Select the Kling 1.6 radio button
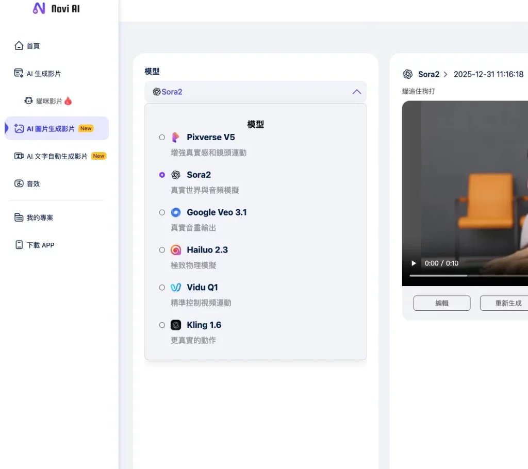This screenshot has height=469, width=528. point(162,325)
